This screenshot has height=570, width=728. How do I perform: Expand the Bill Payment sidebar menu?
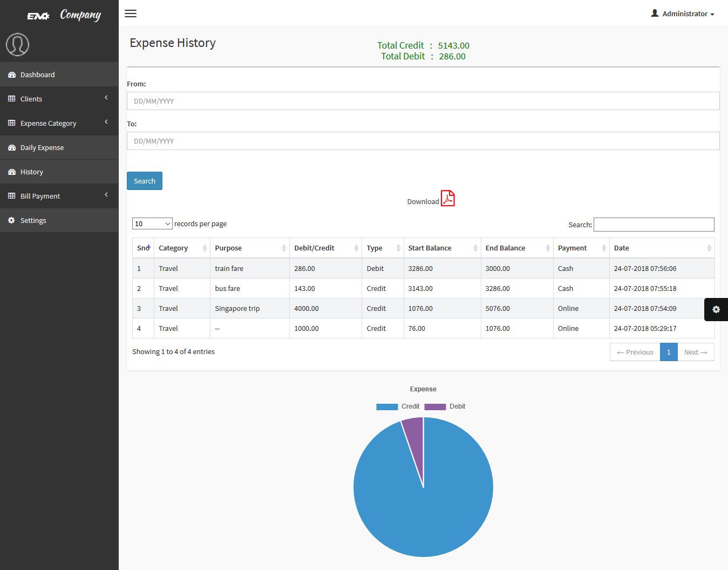pos(59,196)
